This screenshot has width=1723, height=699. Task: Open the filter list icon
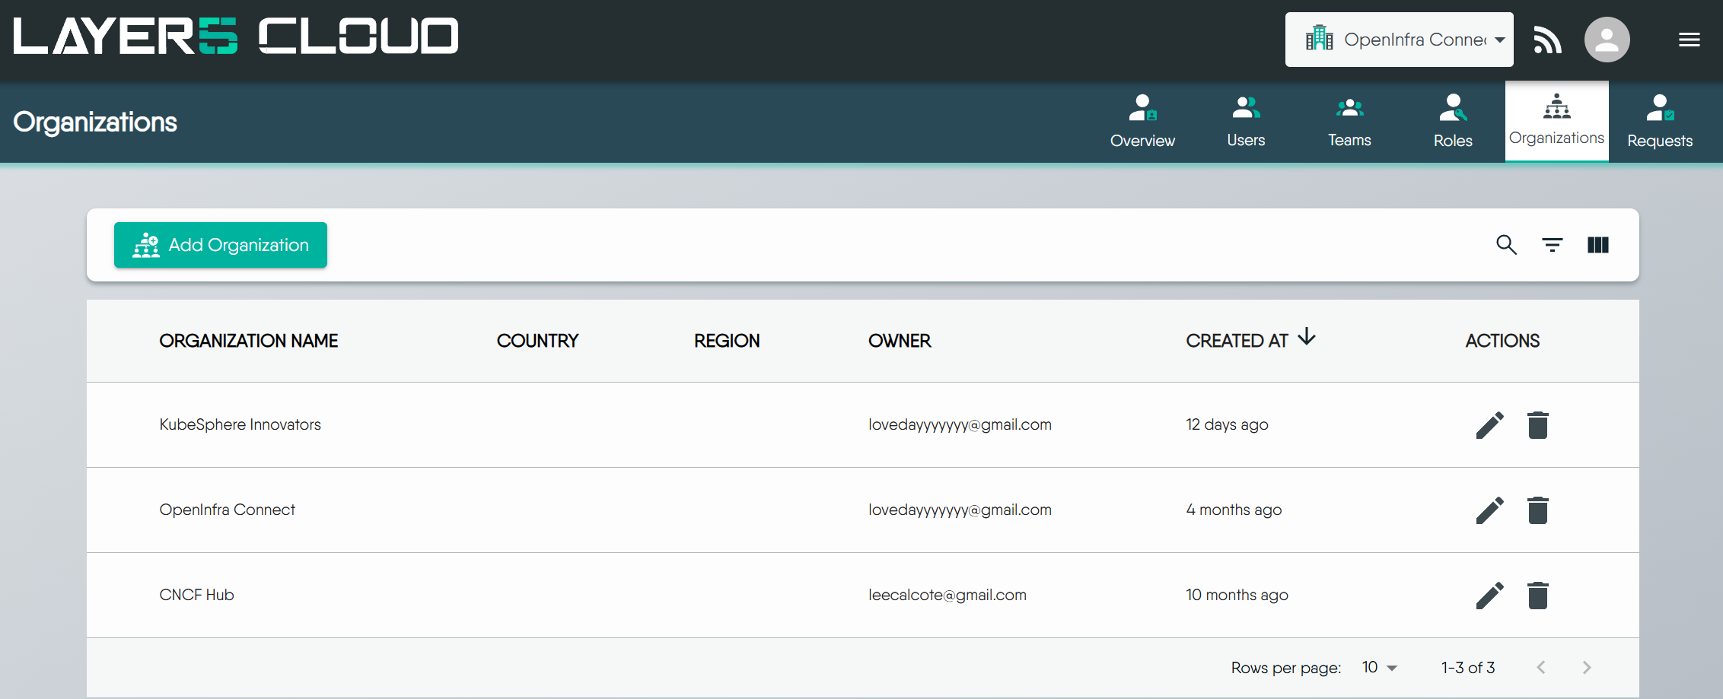(x=1552, y=245)
